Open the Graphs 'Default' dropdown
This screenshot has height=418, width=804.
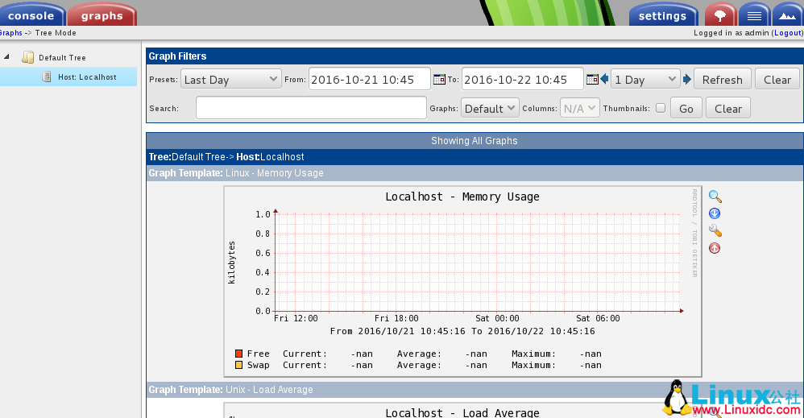click(x=489, y=108)
